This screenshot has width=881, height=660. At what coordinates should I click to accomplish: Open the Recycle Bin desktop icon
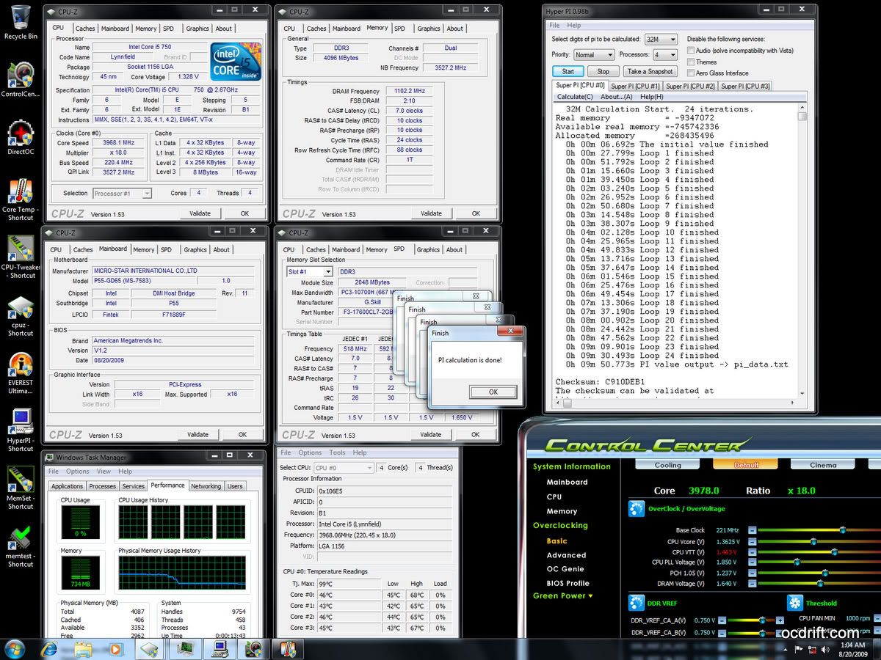click(x=21, y=18)
